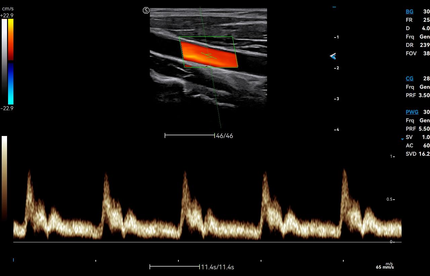Click the 46/46 cine frame slider
The image size is (430, 276).
click(x=190, y=135)
